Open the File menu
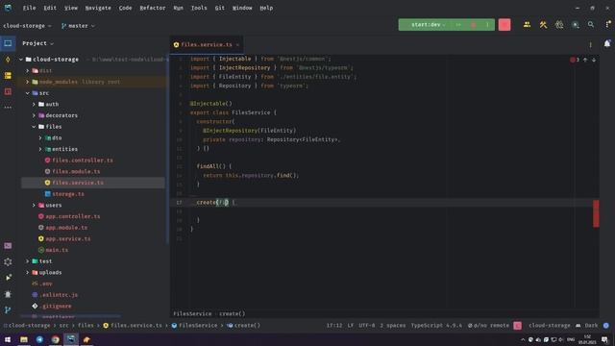Screen dimensions: 615x346 pos(29,8)
